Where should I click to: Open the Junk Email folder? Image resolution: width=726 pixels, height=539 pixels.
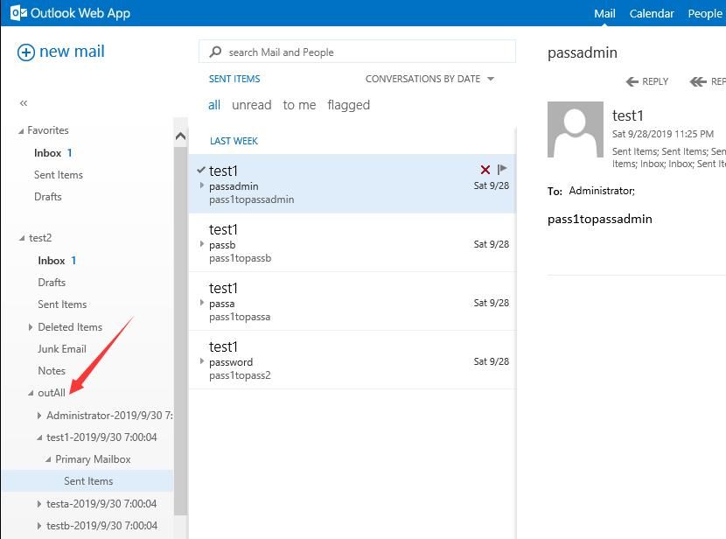62,349
